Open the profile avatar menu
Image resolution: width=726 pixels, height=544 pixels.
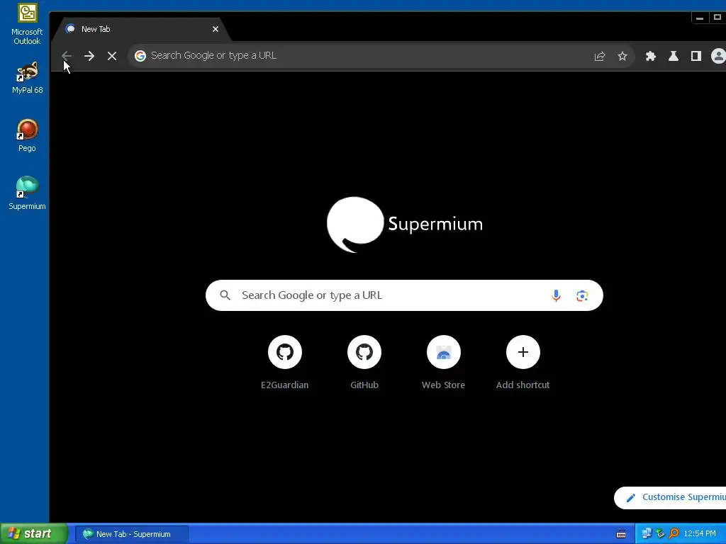point(719,56)
